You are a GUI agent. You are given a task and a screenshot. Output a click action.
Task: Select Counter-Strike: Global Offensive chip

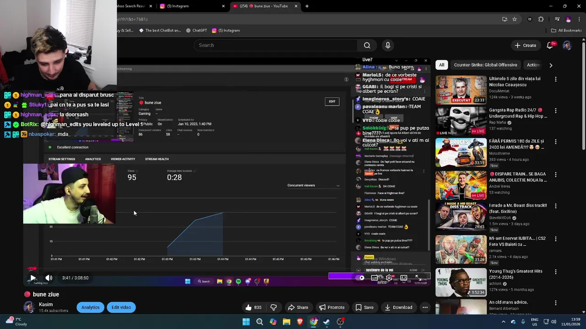(x=485, y=65)
